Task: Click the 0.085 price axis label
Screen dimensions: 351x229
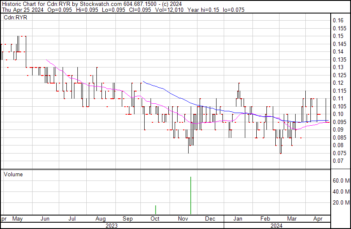Action: (340, 137)
